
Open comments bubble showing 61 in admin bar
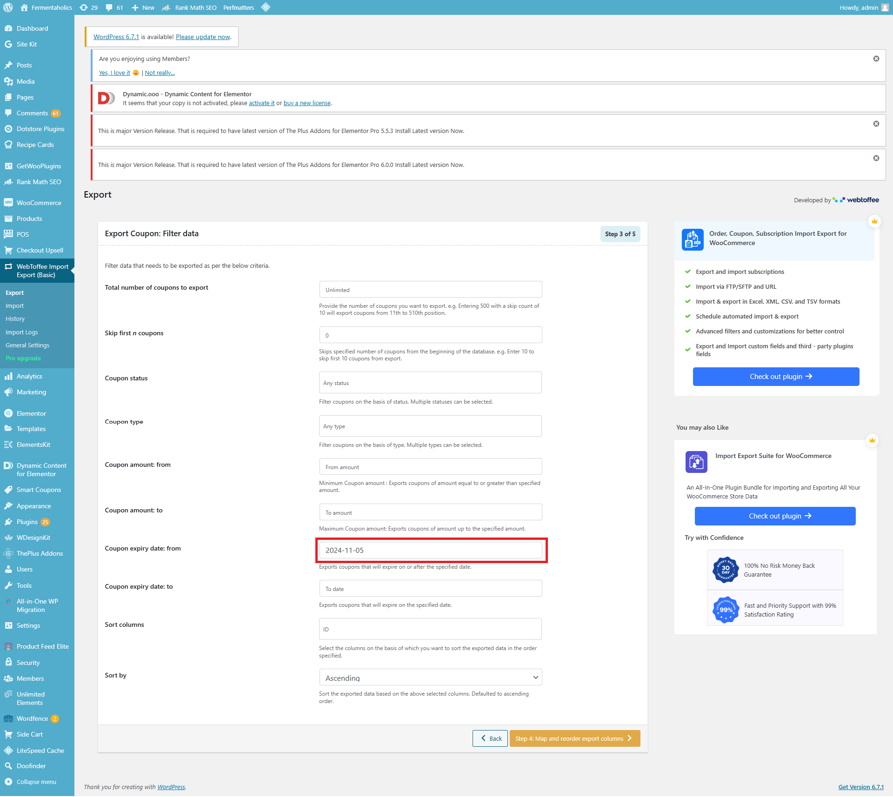coord(114,7)
